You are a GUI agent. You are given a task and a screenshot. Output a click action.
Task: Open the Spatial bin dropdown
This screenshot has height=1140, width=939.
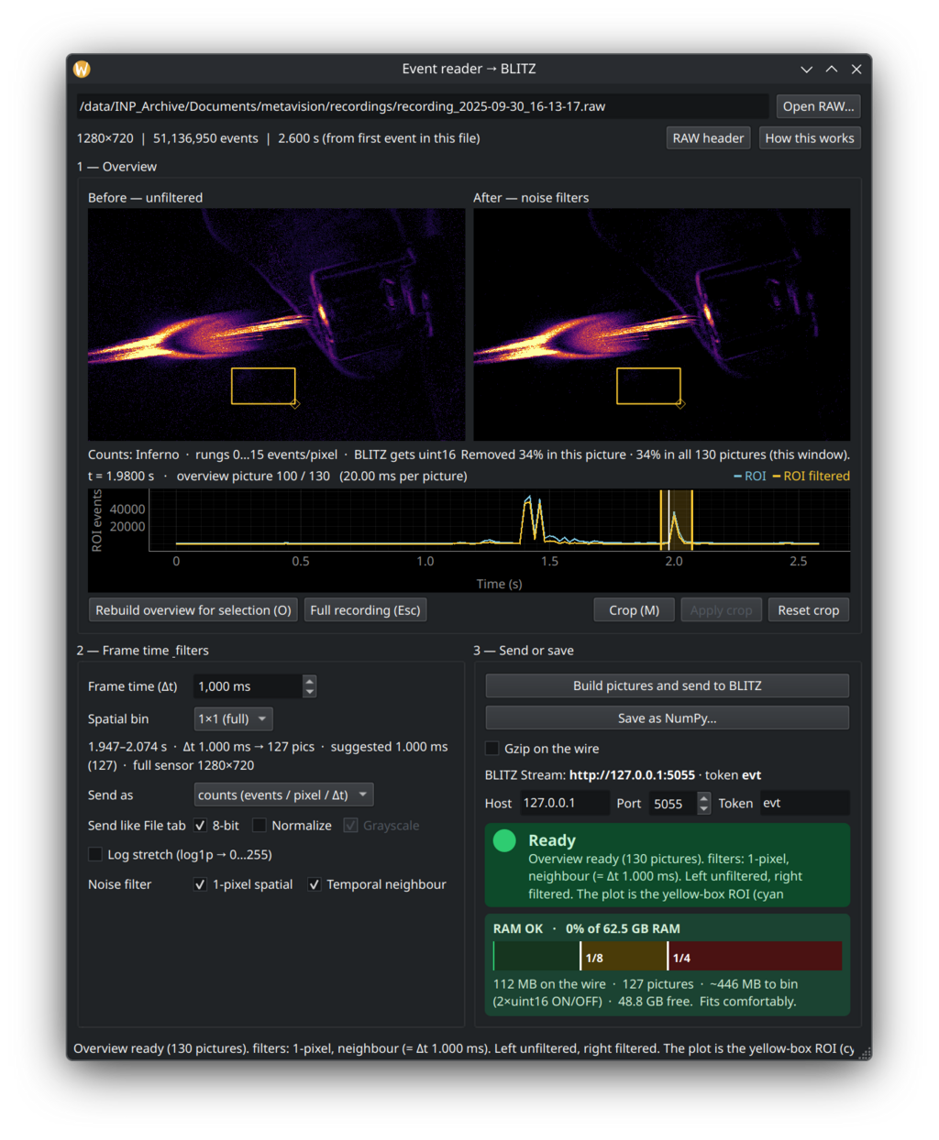pyautogui.click(x=233, y=719)
